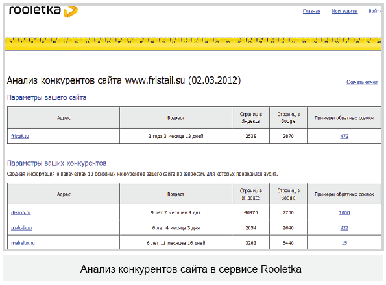386x285 pixels.
Task: Open backlink examples 1000 for divano.ru
Action: click(x=344, y=212)
